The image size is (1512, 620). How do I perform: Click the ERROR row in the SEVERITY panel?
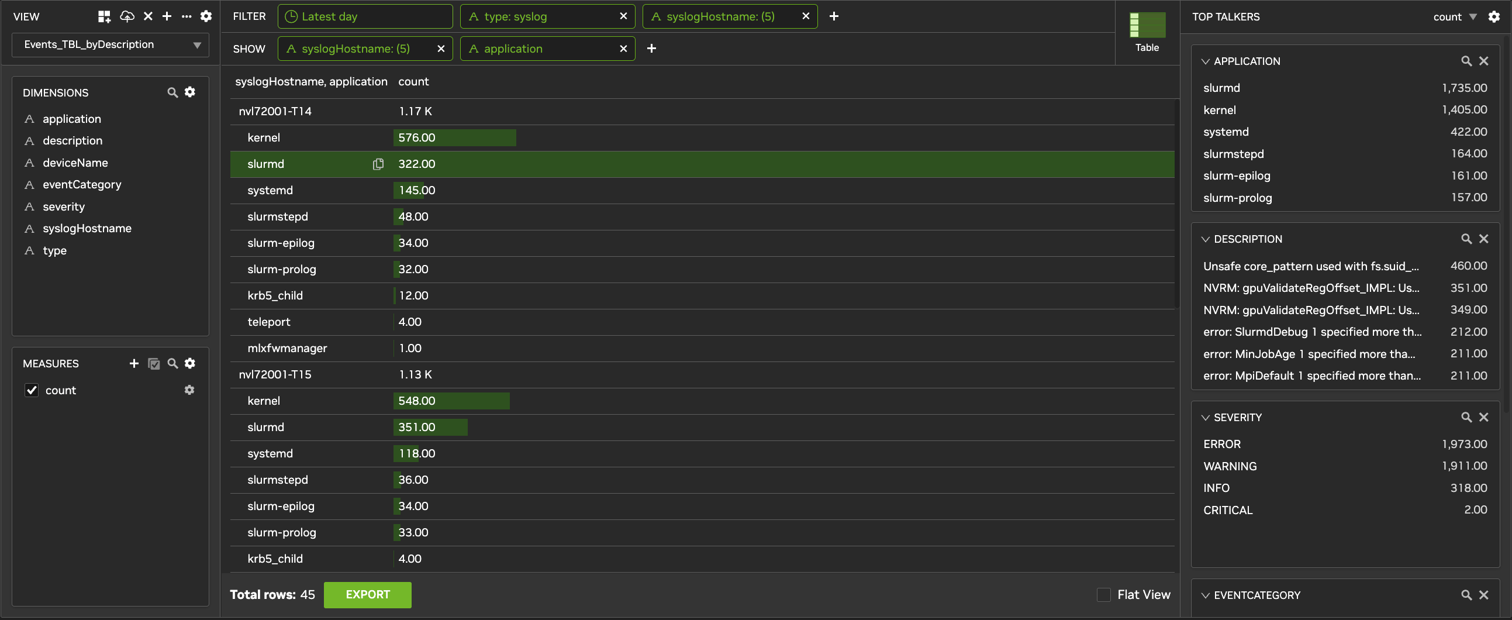tap(1345, 445)
